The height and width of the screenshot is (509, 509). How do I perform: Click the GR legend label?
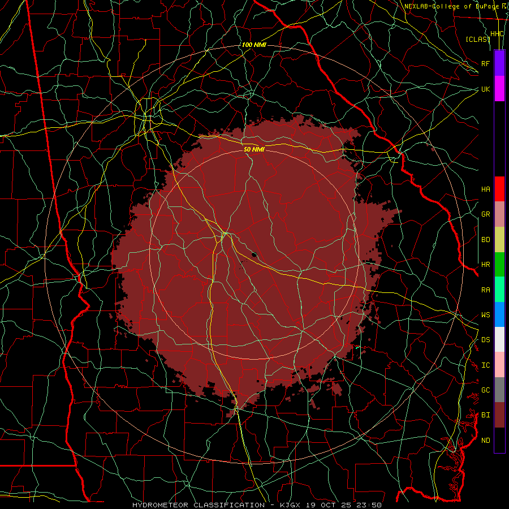486,214
